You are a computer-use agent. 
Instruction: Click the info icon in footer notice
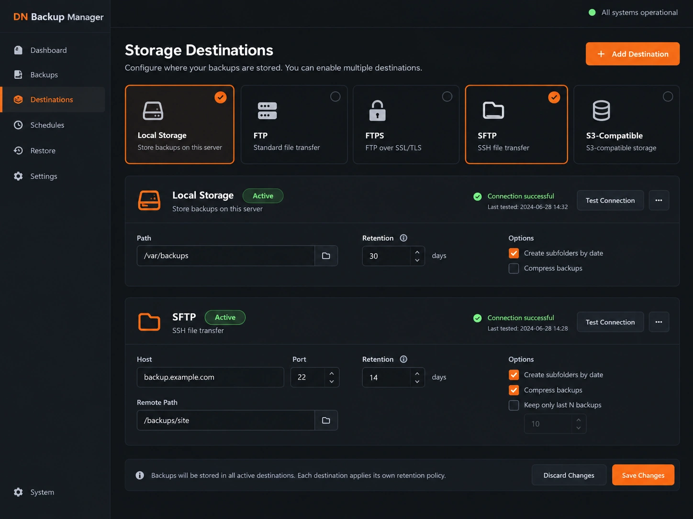click(140, 475)
